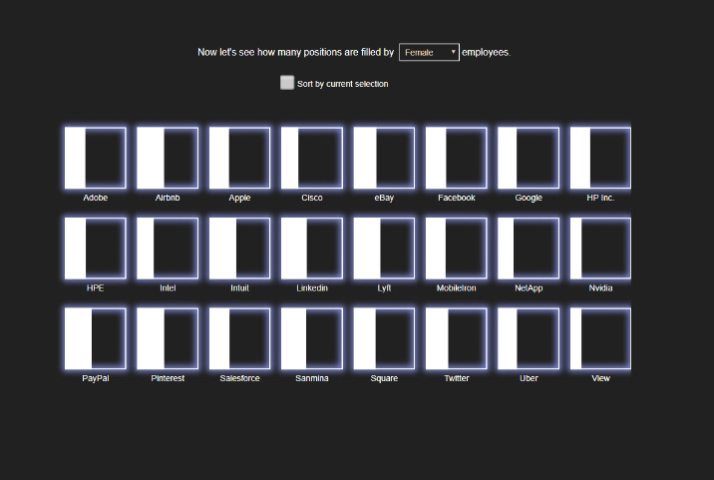The width and height of the screenshot is (714, 480).
Task: Select the Nvidia square chart
Action: 600,248
